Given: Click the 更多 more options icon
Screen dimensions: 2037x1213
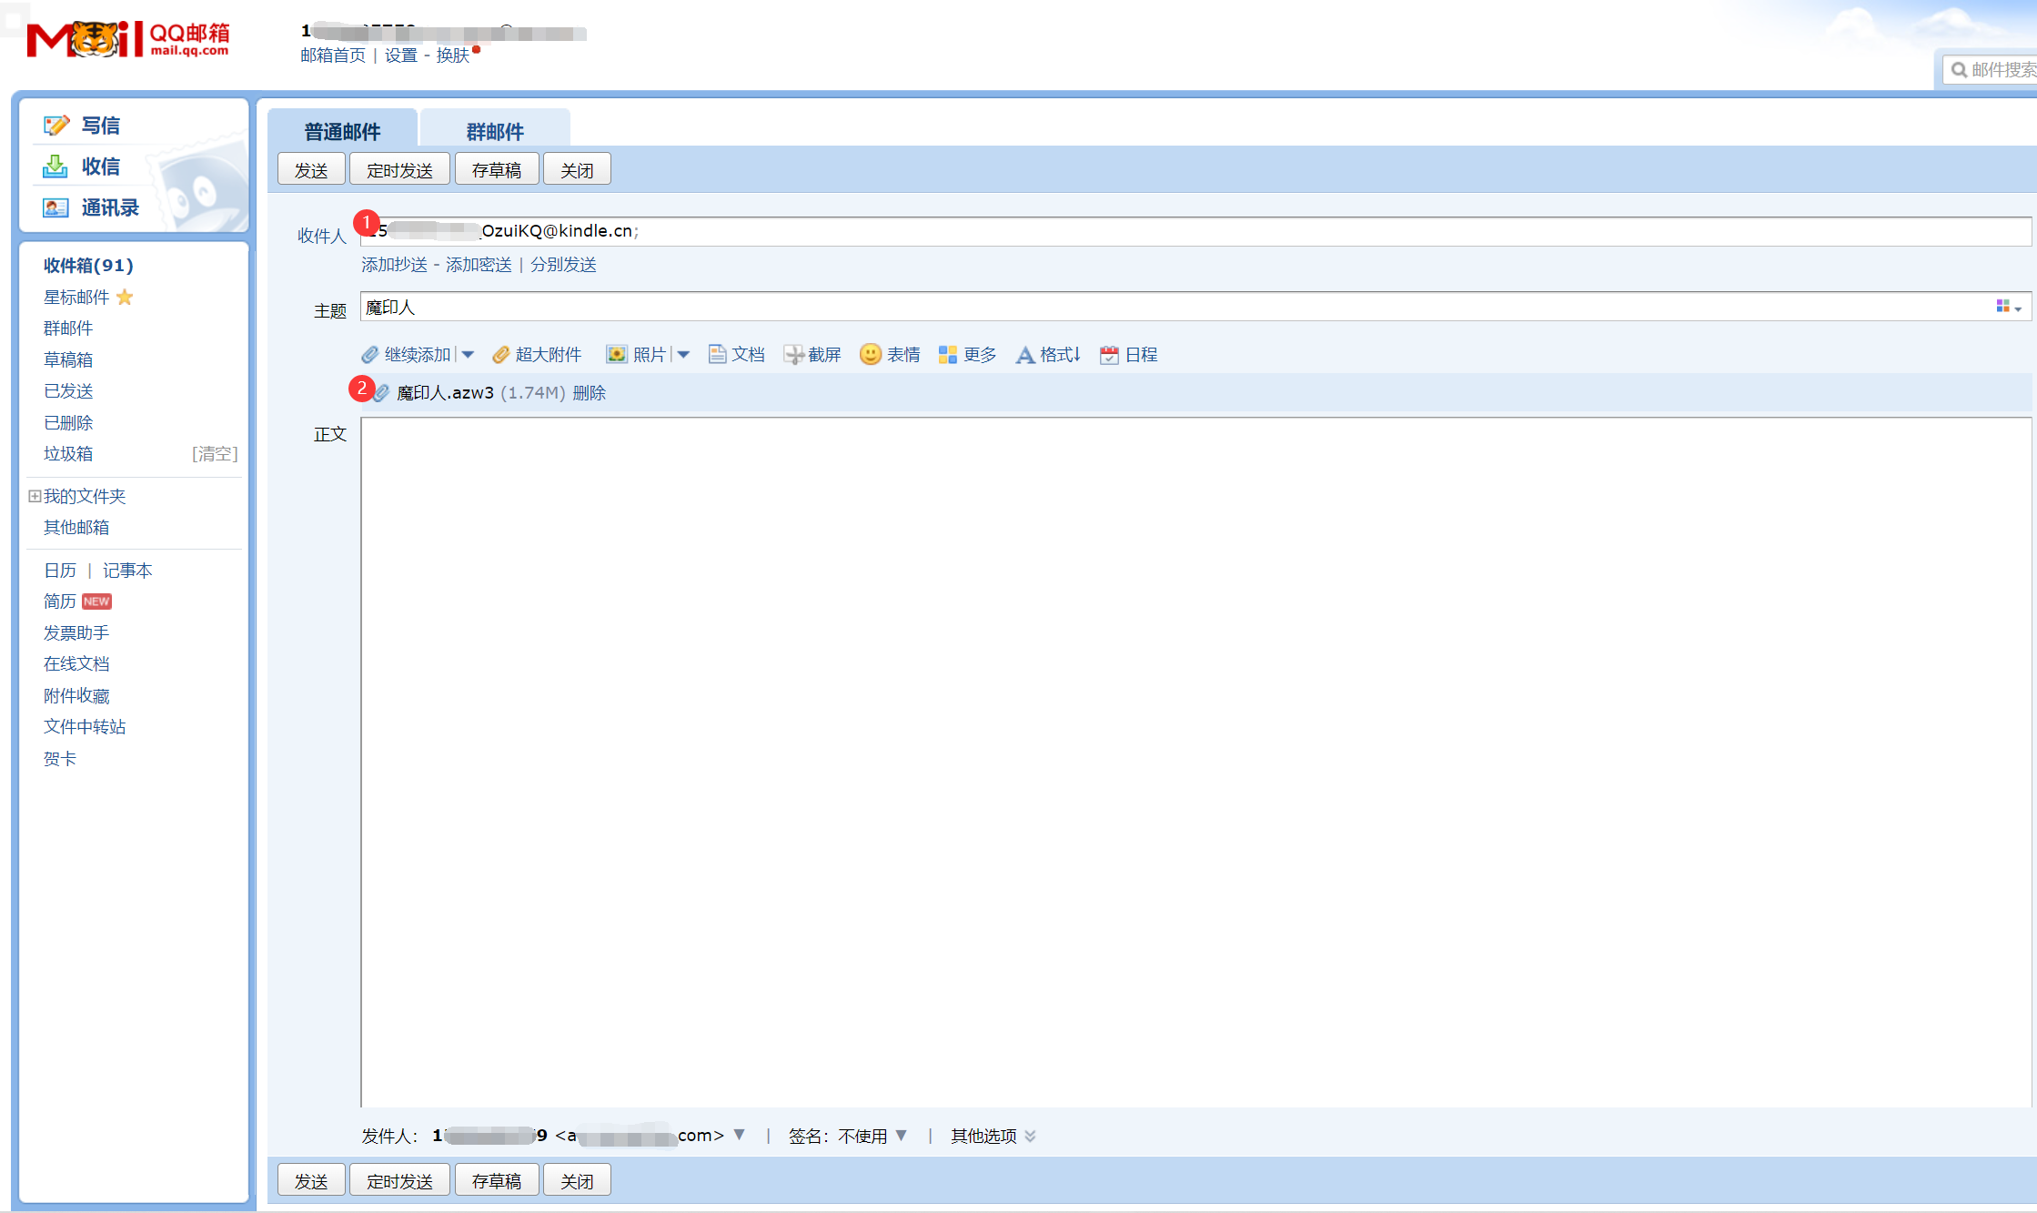Looking at the screenshot, I should (x=947, y=355).
